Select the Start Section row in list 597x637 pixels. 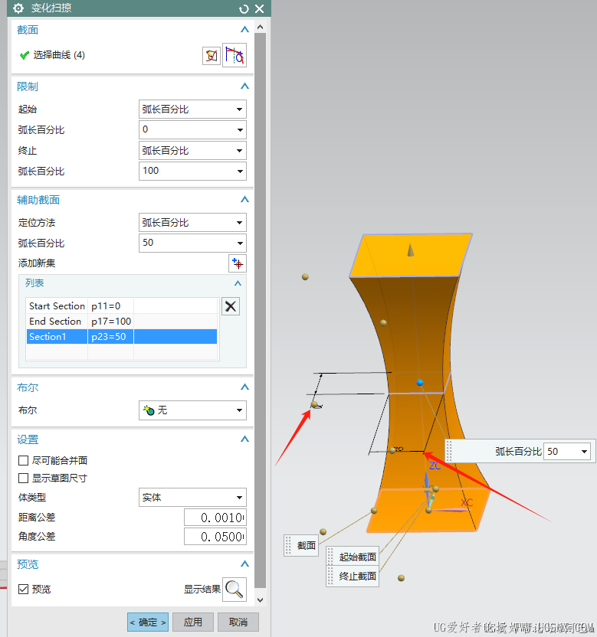(x=122, y=306)
